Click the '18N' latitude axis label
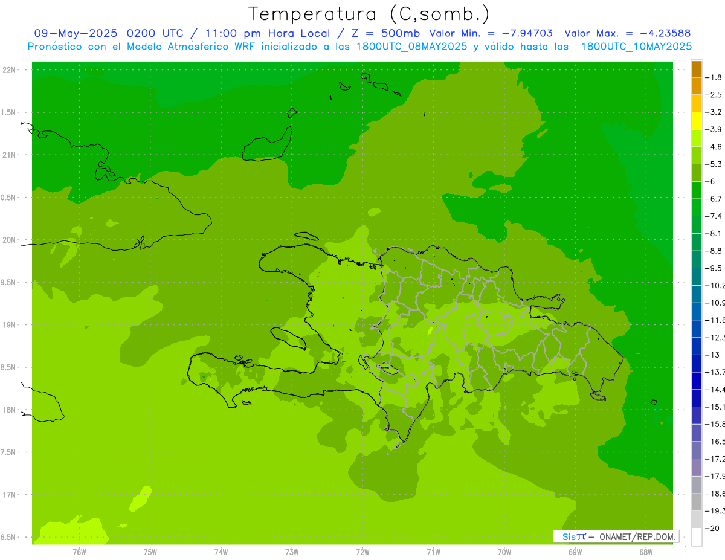This screenshot has height=560, width=725. [x=10, y=410]
